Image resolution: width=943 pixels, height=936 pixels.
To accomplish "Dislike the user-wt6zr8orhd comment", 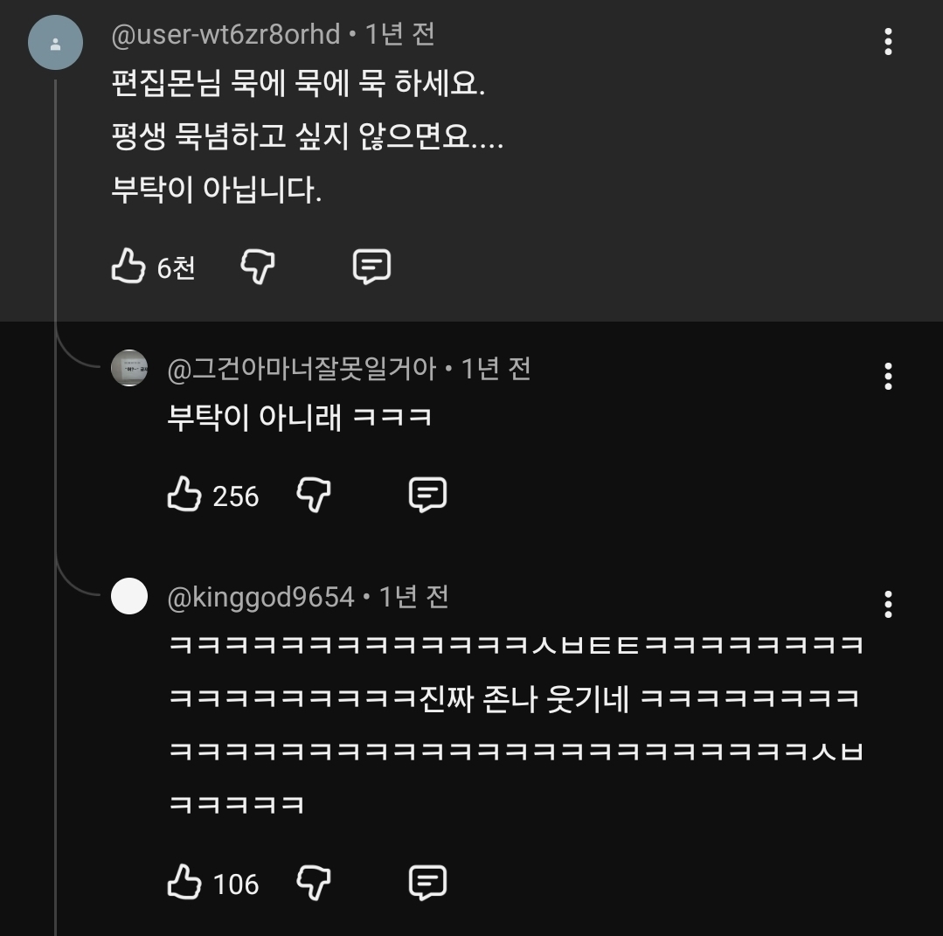I will click(x=258, y=266).
